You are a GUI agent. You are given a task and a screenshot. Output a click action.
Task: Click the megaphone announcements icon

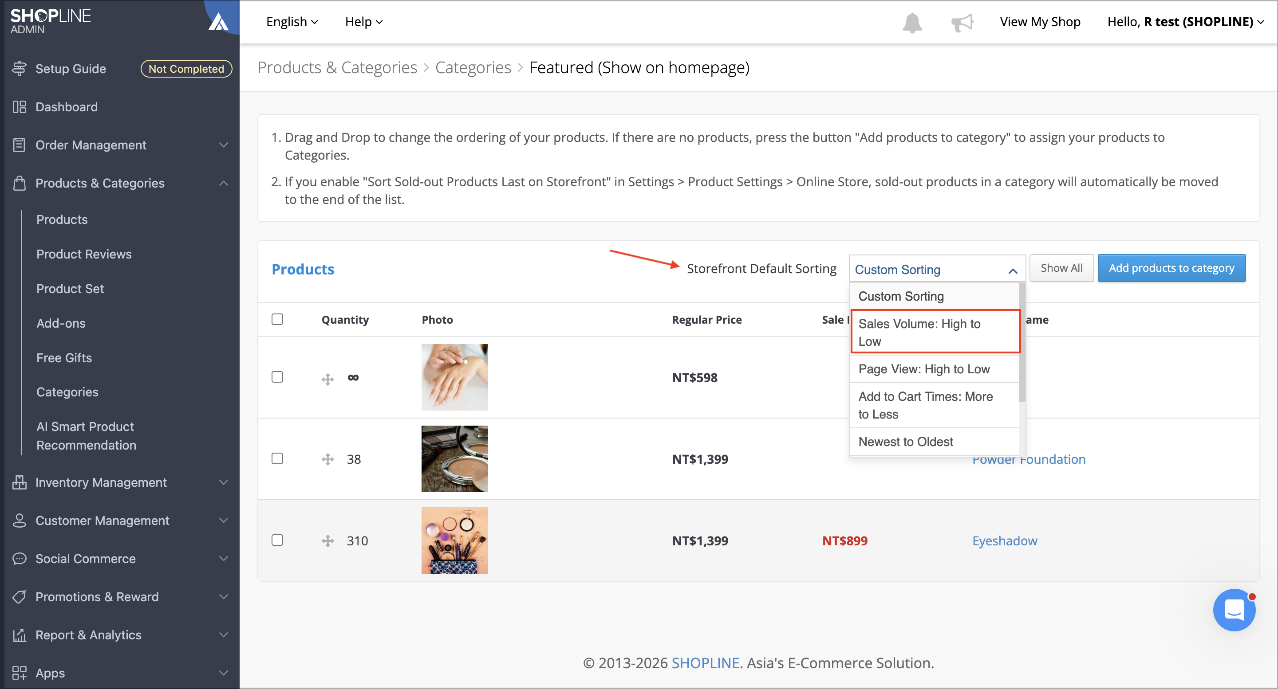coord(962,22)
